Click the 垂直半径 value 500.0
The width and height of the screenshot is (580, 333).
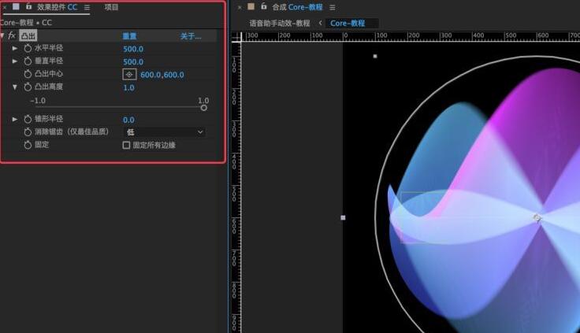[133, 61]
